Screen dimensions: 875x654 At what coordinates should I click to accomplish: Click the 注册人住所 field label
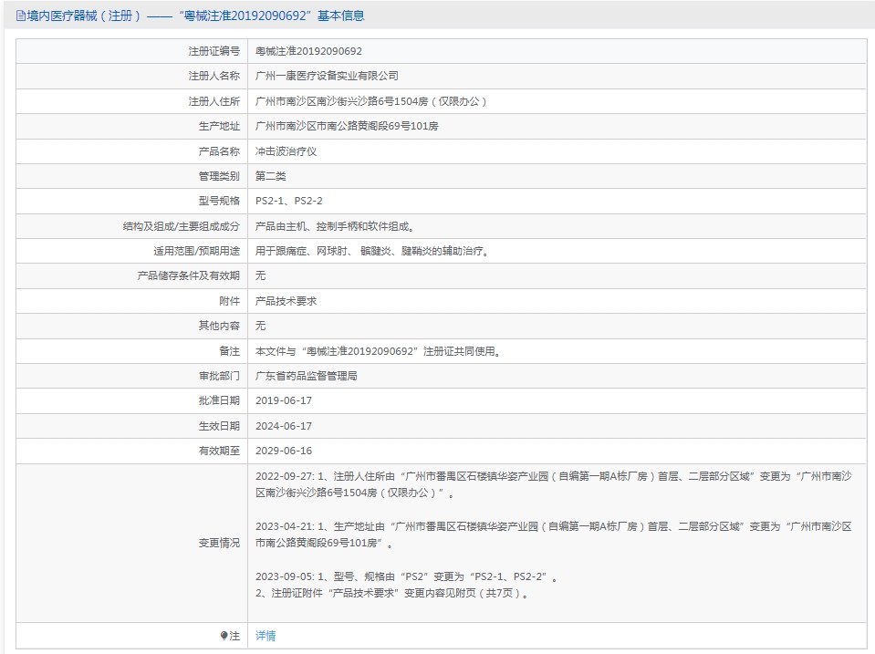[x=214, y=101]
